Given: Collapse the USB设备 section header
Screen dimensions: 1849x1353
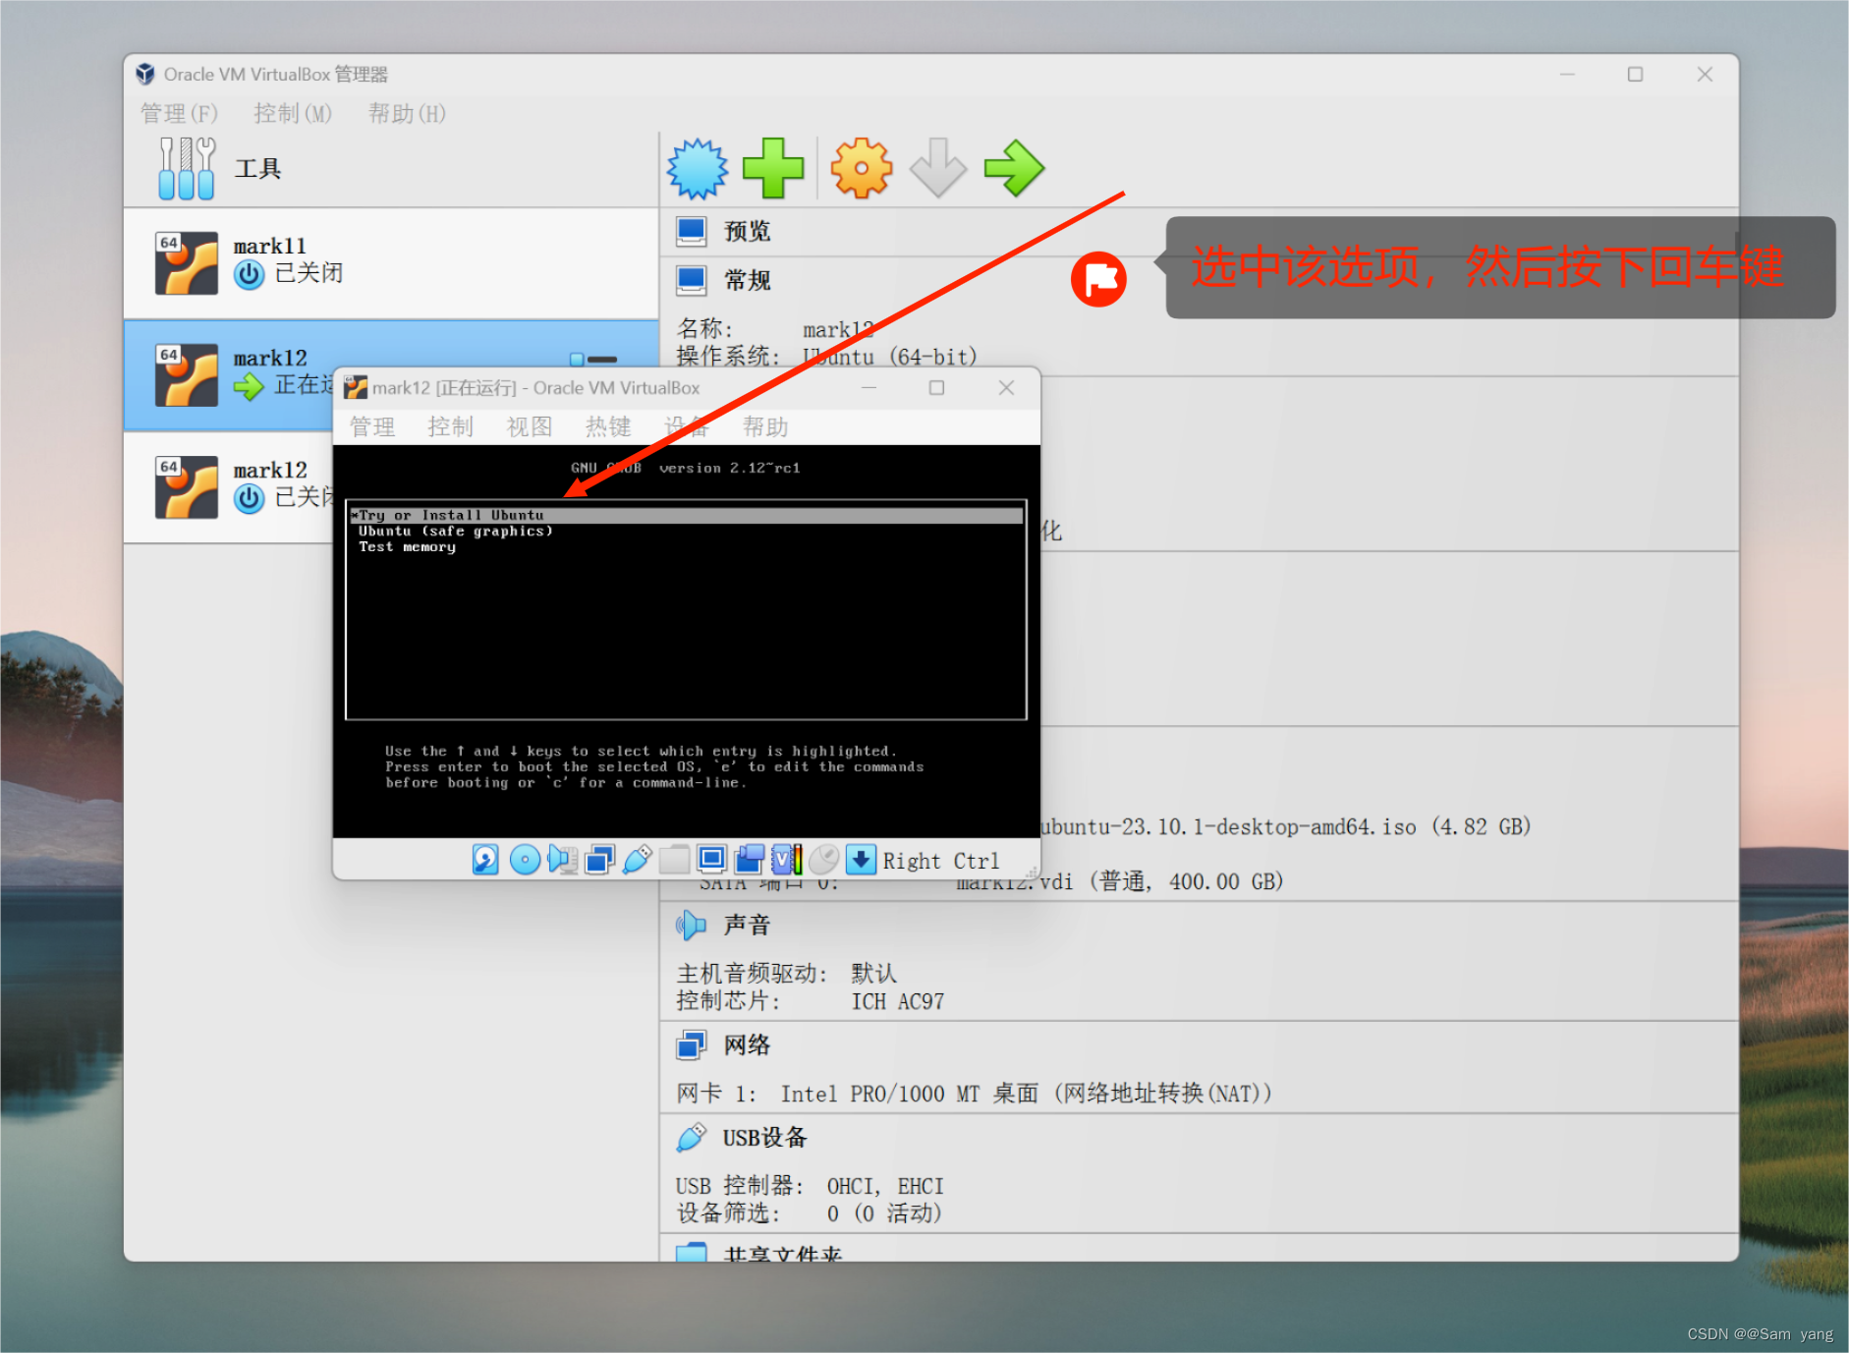Looking at the screenshot, I should point(765,1138).
